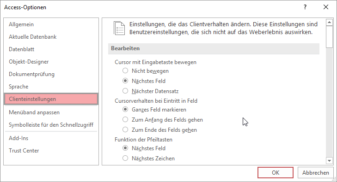Click the scrollbar down arrow

329,160
